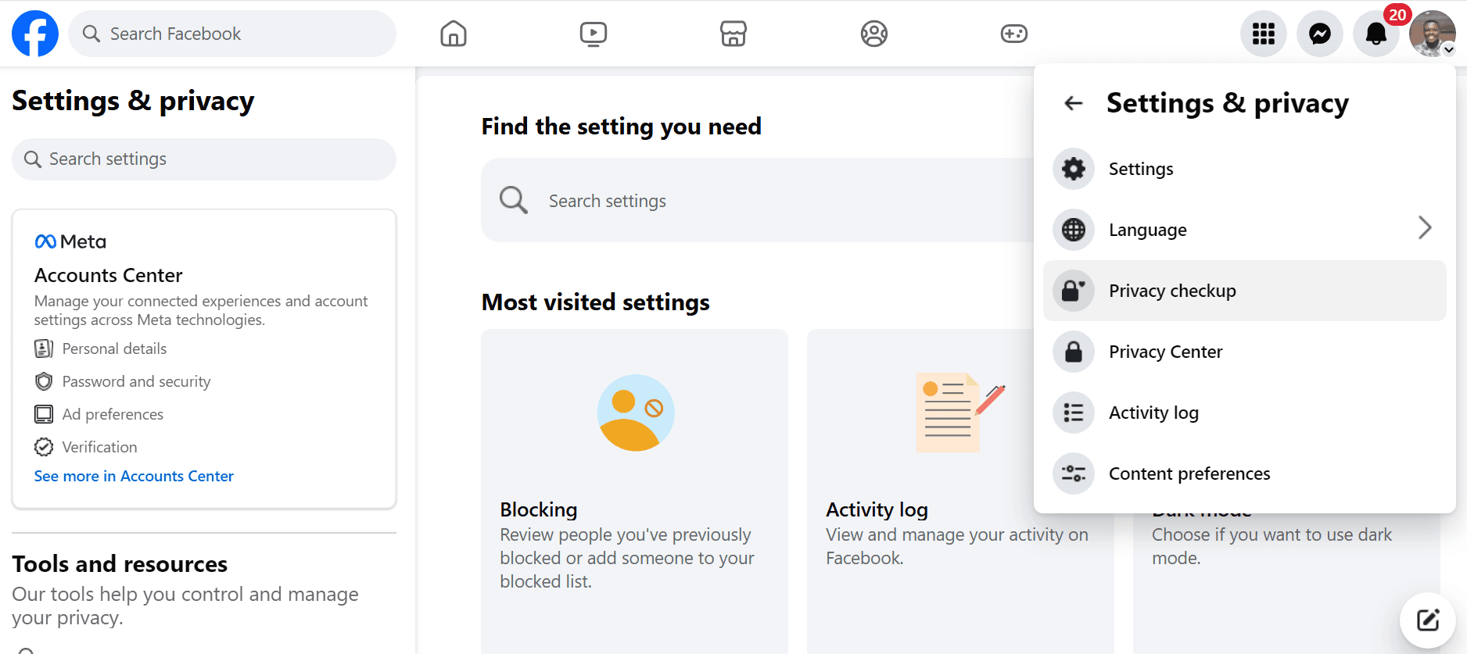
Task: Click See more in Accounts Center link
Action: [134, 476]
